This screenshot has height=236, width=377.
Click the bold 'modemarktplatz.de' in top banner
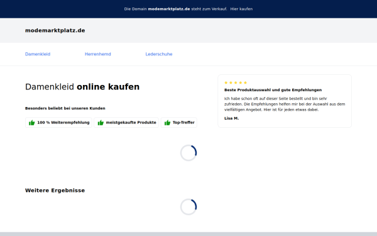click(x=169, y=9)
